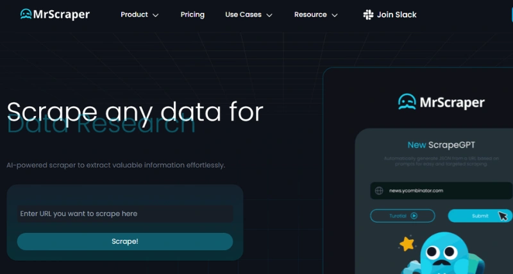Expand the Product dropdown chevron
The width and height of the screenshot is (513, 274).
click(x=156, y=15)
